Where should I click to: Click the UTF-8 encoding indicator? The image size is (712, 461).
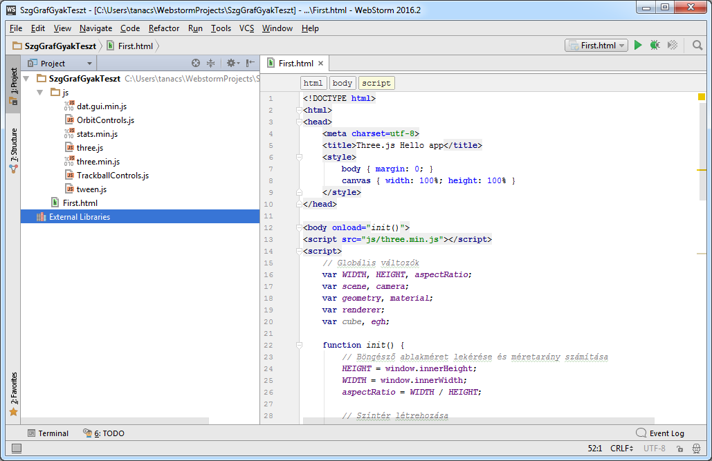[655, 449]
